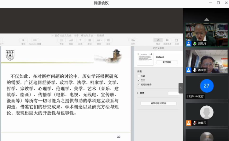Open the Document (文稿) inspector tab
Viewport: 229px width, 141px height.
176,40
